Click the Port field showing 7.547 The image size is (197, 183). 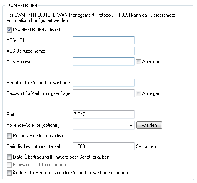tap(104, 115)
